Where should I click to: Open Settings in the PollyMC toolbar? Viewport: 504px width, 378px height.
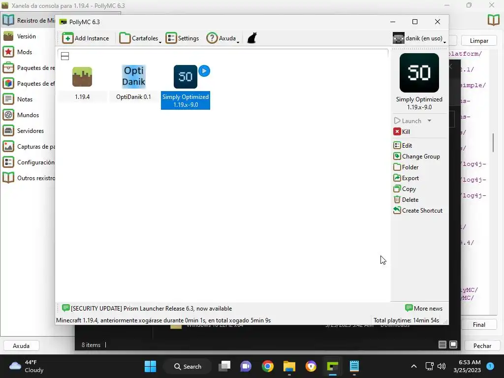[x=182, y=38]
